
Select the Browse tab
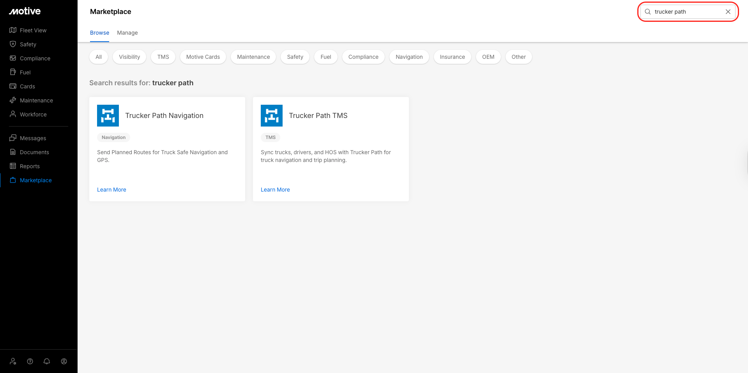[99, 33]
